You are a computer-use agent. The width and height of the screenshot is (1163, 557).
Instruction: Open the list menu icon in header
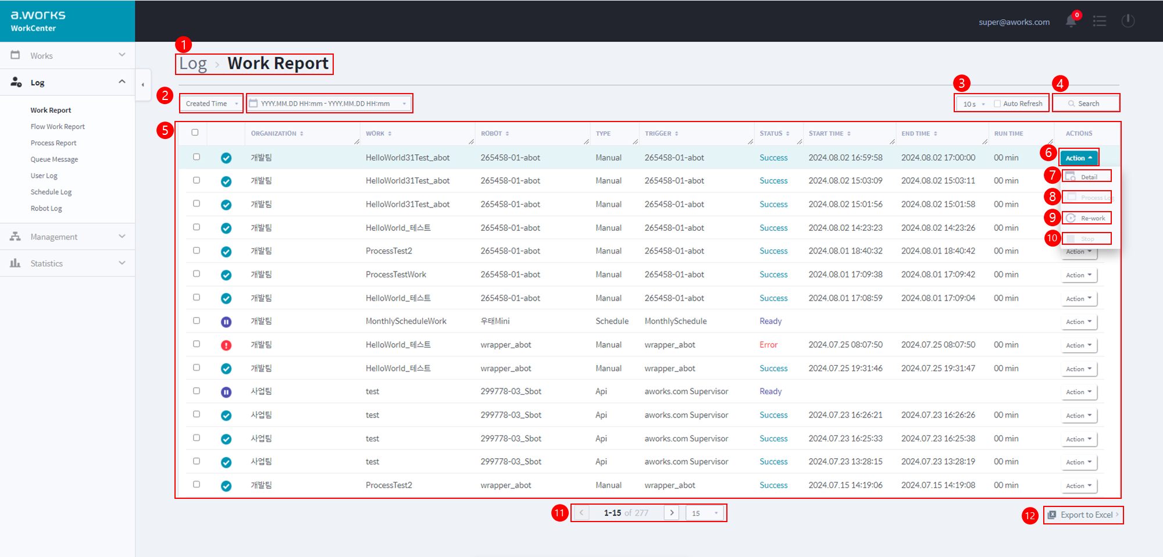pos(1100,22)
